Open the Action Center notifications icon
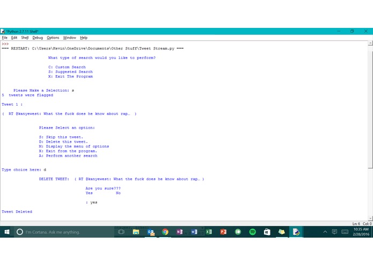 pos(334,232)
